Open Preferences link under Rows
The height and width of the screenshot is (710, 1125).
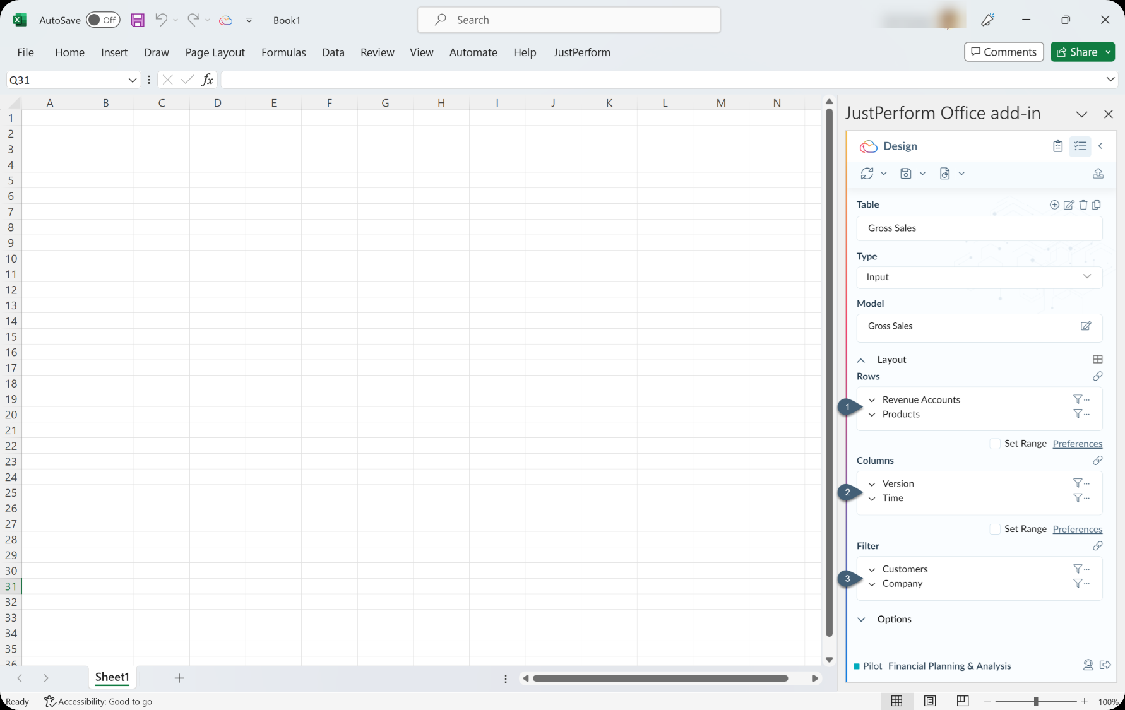1077,444
